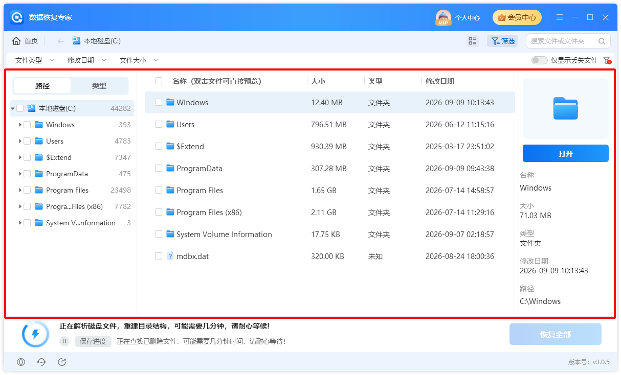Click the back arrow beside 本地磁盘(C:)

[x=61, y=41]
